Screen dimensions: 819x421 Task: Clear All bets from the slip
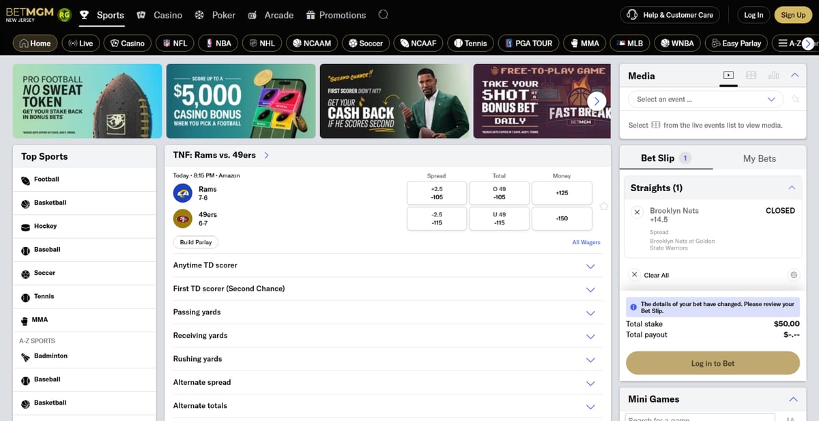[649, 275]
